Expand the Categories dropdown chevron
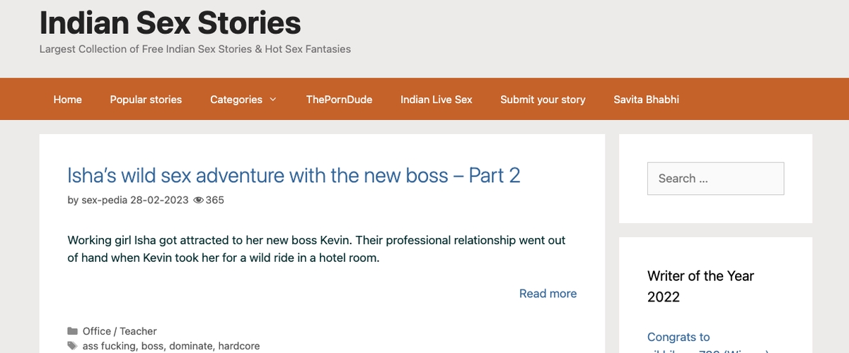Viewport: 849px width, 353px height. (273, 100)
